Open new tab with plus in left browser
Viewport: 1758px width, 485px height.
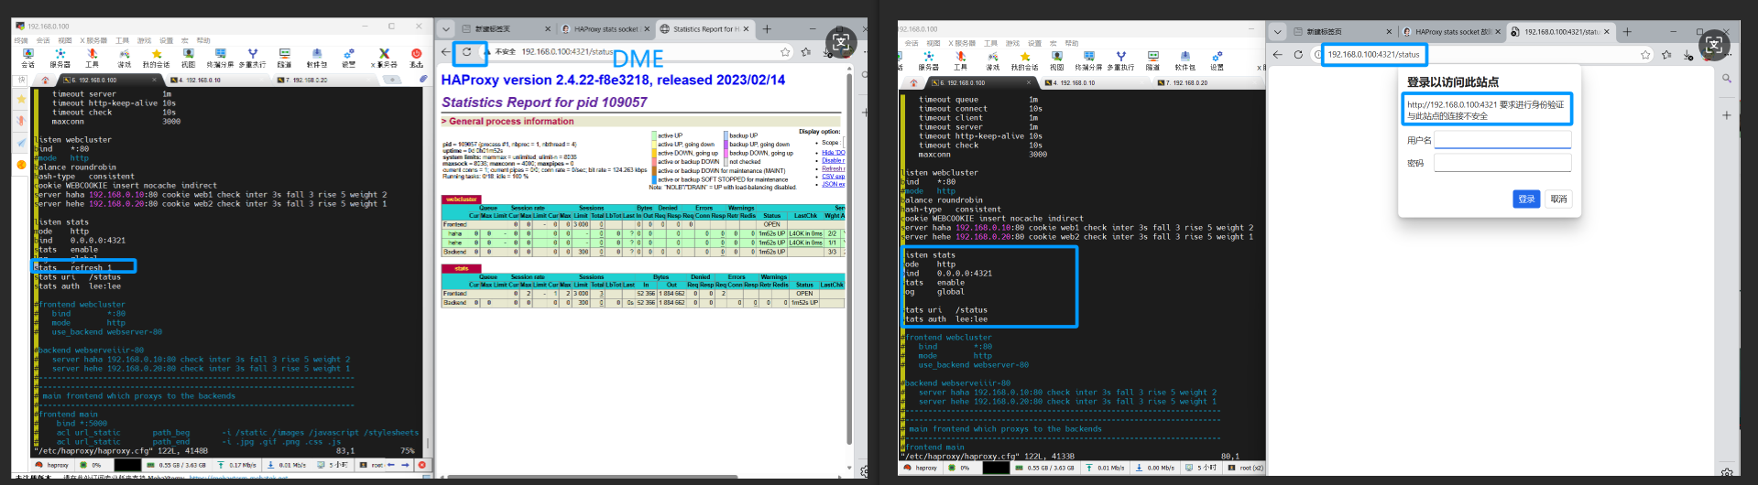pyautogui.click(x=768, y=29)
